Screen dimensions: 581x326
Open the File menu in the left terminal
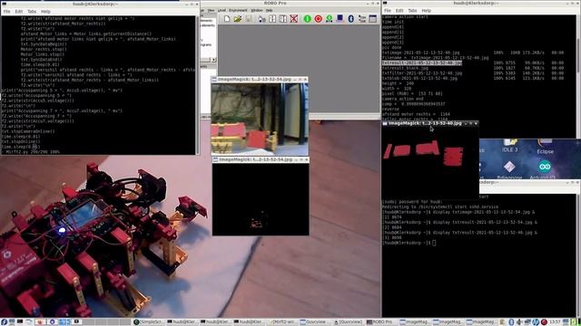click(7, 12)
